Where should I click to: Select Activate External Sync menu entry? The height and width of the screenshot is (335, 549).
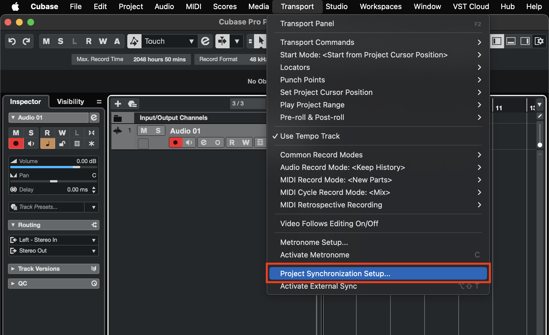click(378, 286)
